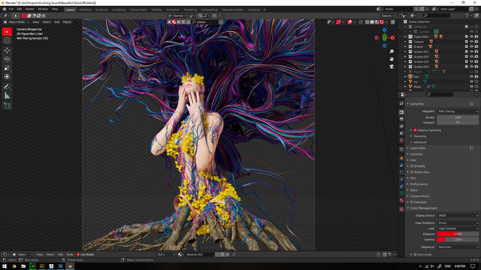Open the Add menu in viewport header
Screen dimensions: 481x270
tap(57, 22)
